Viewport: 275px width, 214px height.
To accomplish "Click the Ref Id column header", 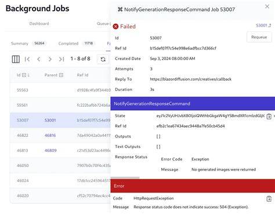I will click(x=82, y=75).
